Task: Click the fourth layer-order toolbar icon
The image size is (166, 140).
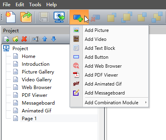Action: pos(157,17)
